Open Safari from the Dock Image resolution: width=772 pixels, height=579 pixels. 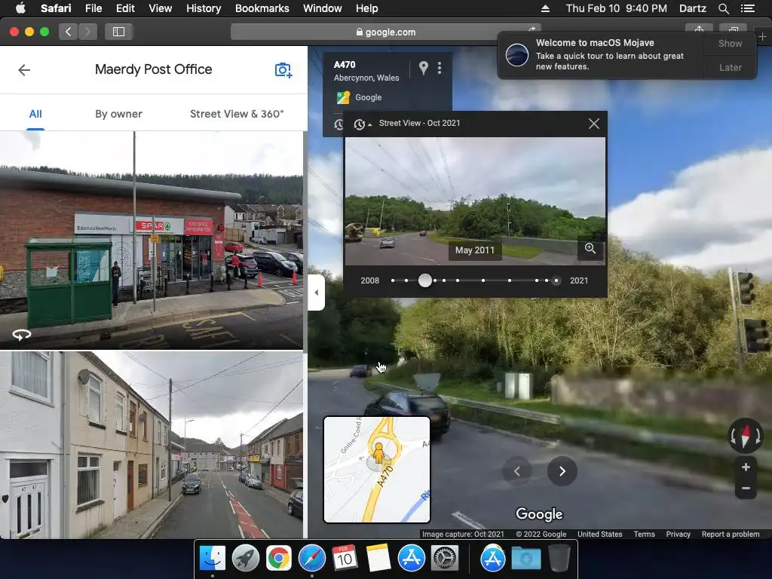311,559
